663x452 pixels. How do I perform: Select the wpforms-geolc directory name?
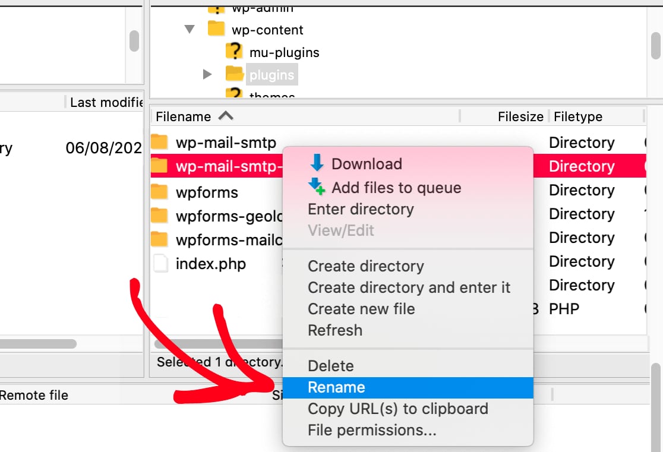coord(229,216)
